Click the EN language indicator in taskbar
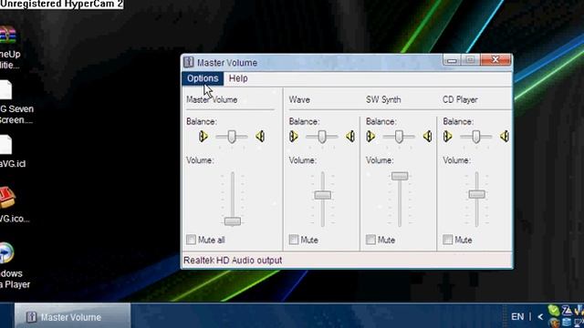This screenshot has width=584, height=328. pos(517,316)
